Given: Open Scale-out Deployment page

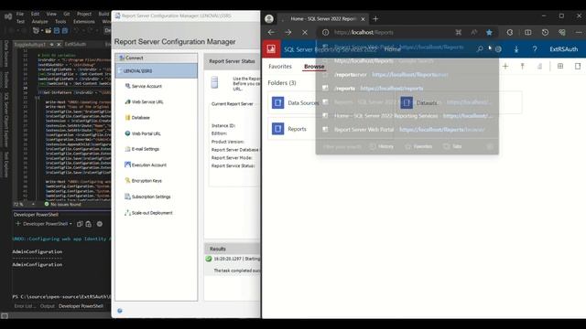Looking at the screenshot, I should (x=148, y=213).
